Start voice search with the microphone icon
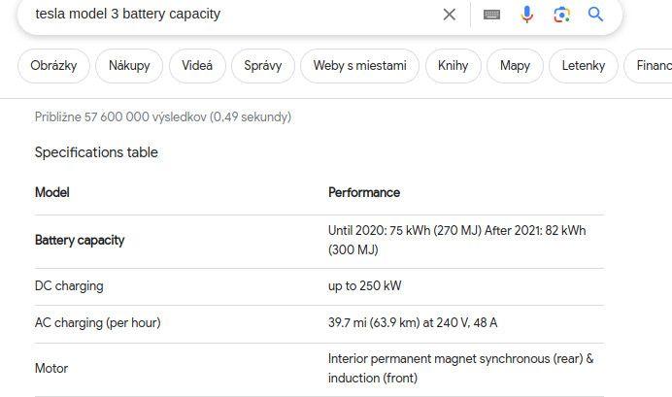This screenshot has height=397, width=672. (526, 15)
